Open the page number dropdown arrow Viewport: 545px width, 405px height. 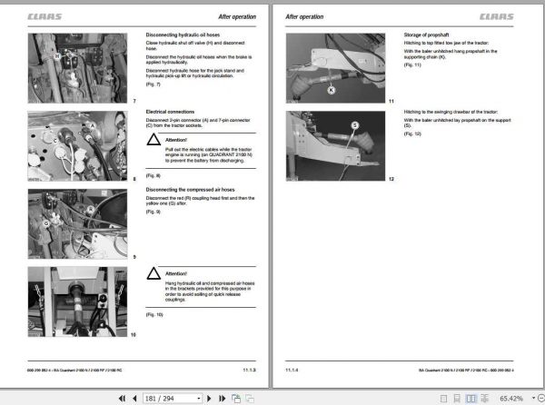[199, 399]
